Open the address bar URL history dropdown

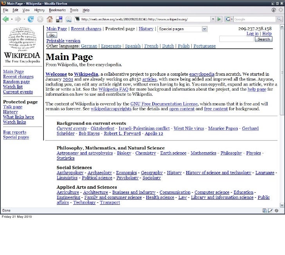[x=213, y=19]
